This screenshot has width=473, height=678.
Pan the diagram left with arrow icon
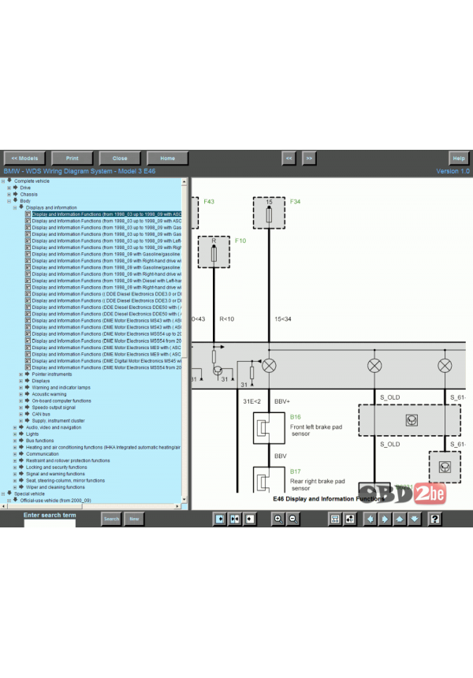coord(370,519)
